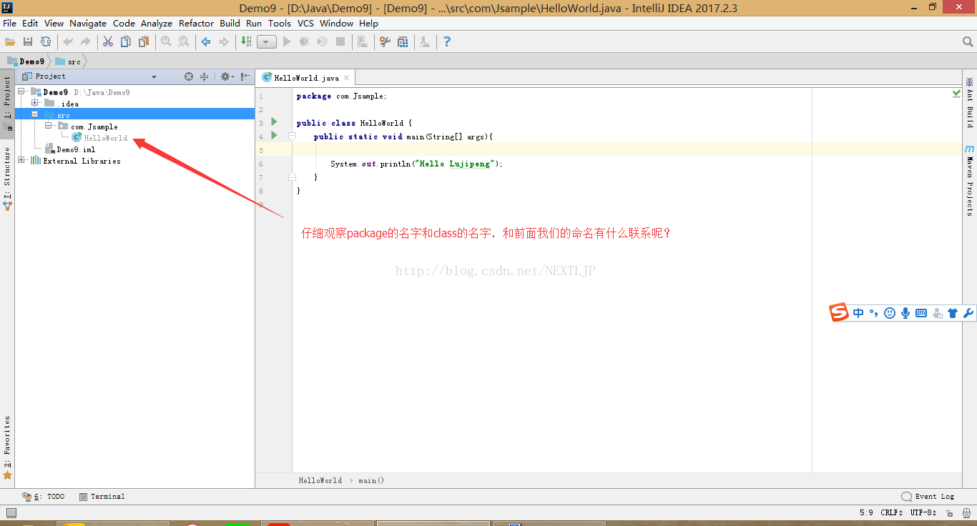Toggle the read-only lock icon in the status bar
Viewport: 977px width, 526px height.
click(949, 513)
